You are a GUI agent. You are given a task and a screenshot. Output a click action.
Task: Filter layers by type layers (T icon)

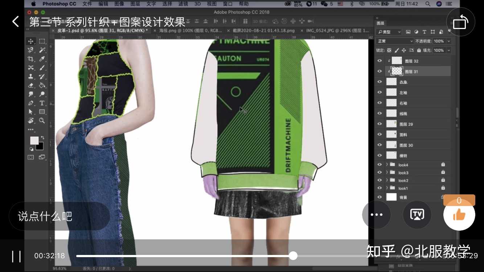(424, 32)
